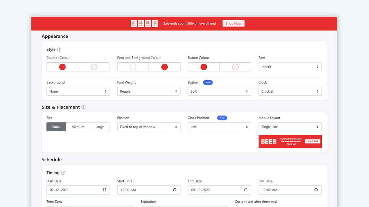Viewport: 369px width, 207px height.
Task: Select the Large size option
Action: click(x=100, y=127)
